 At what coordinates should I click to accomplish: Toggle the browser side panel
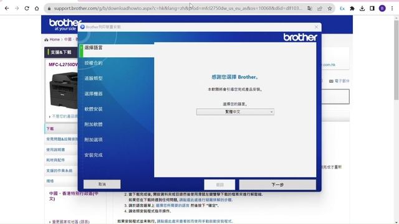point(372,8)
